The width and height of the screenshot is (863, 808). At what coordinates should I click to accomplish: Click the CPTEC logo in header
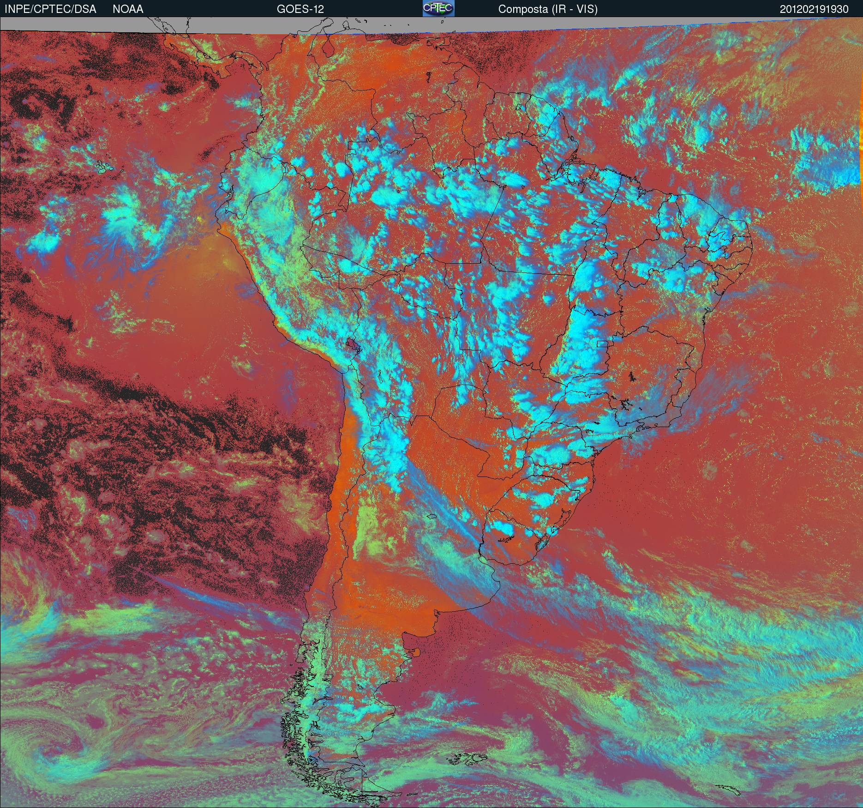[438, 8]
